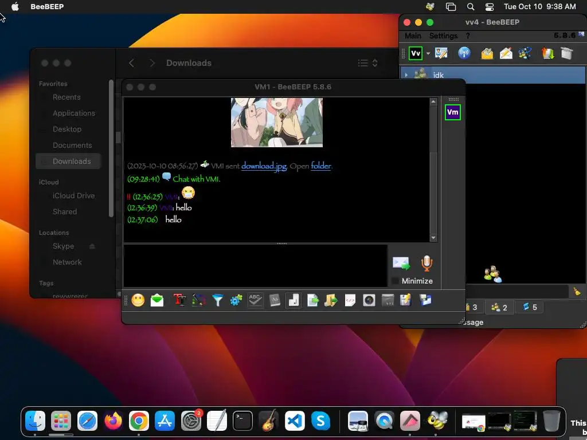The height and width of the screenshot is (440, 587).
Task: Click the Vv profile avatar in vv4 window
Action: pyautogui.click(x=416, y=53)
